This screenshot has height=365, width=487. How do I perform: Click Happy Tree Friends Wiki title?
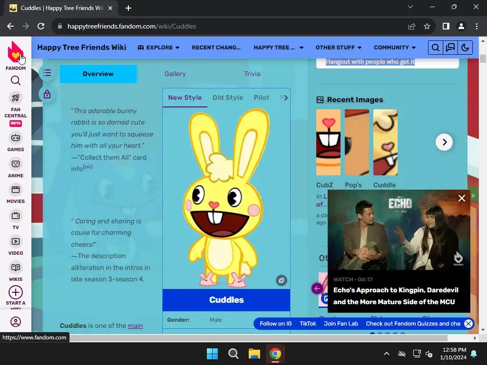pos(82,48)
